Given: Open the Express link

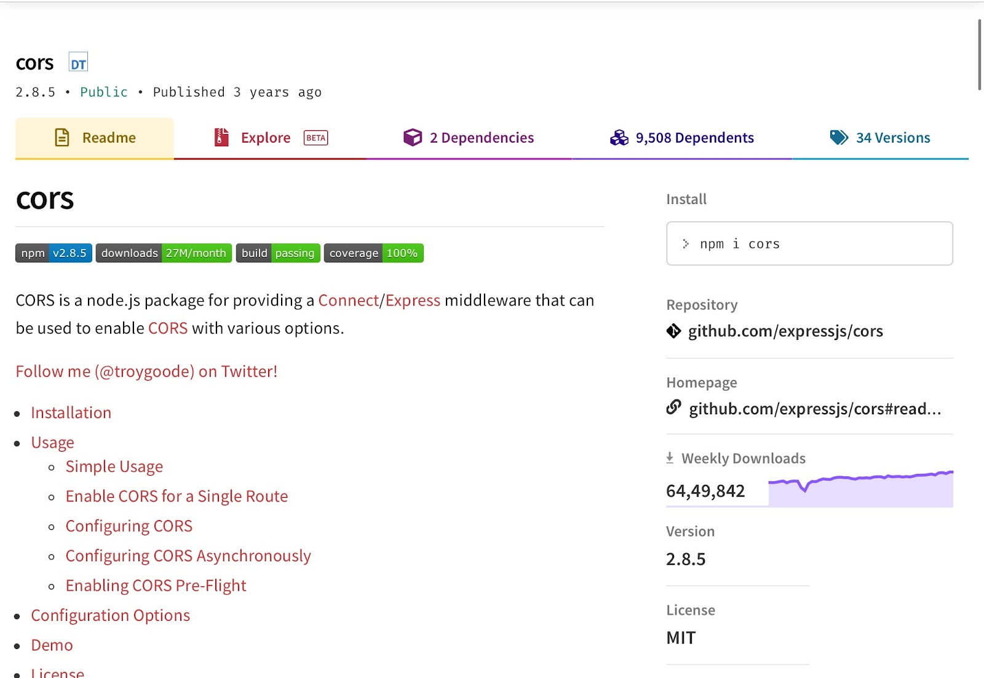Looking at the screenshot, I should [x=413, y=301].
